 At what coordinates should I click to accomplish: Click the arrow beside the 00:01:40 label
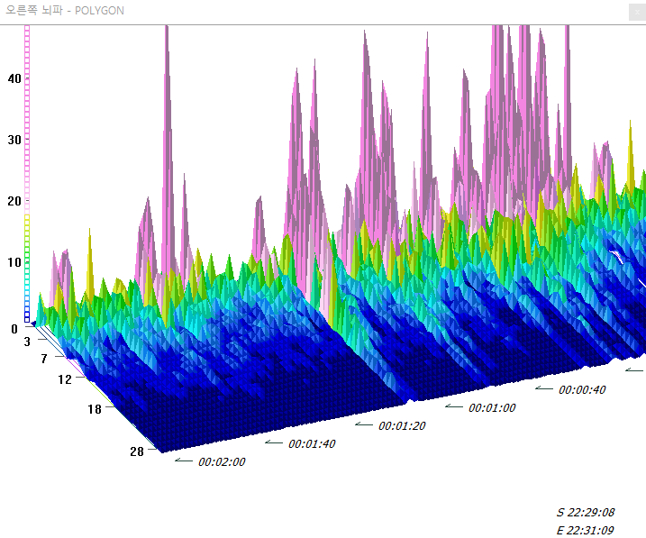[274, 442]
